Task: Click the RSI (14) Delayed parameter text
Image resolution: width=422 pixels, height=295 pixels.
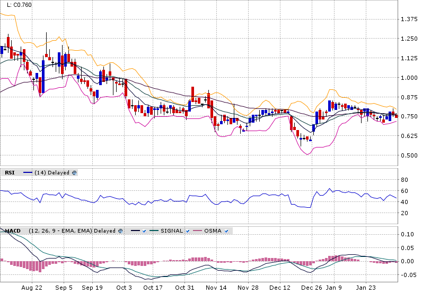Action: [x=52, y=173]
